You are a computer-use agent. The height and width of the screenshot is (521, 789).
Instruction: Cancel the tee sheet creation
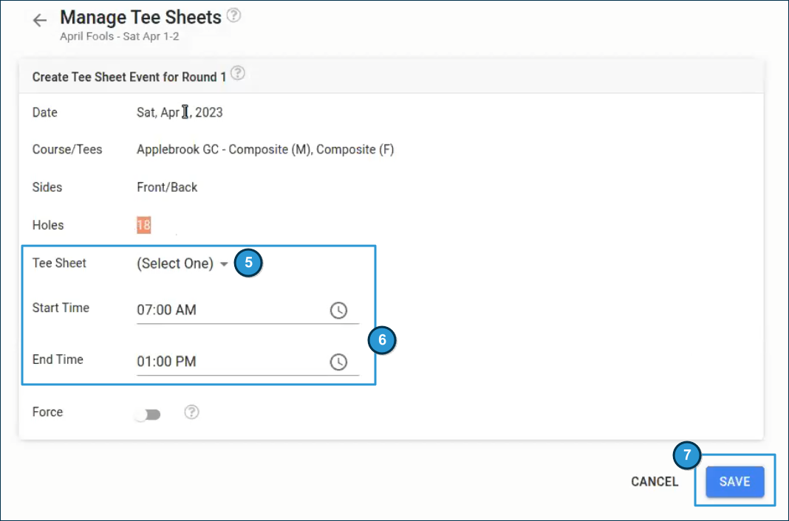pos(655,481)
